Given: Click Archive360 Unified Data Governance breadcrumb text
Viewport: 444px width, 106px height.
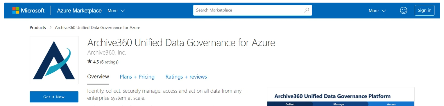Looking at the screenshot, I should click(97, 28).
